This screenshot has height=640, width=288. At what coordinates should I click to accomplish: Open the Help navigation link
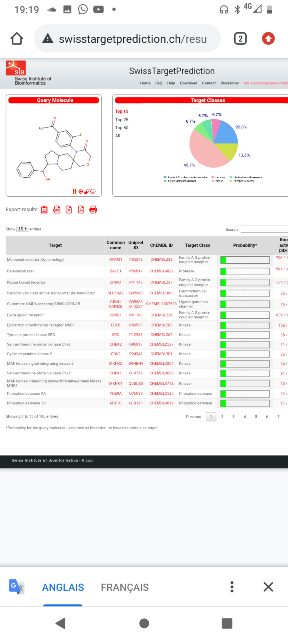[171, 83]
